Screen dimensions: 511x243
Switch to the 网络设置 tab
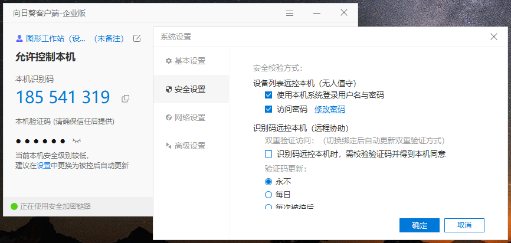coord(191,117)
